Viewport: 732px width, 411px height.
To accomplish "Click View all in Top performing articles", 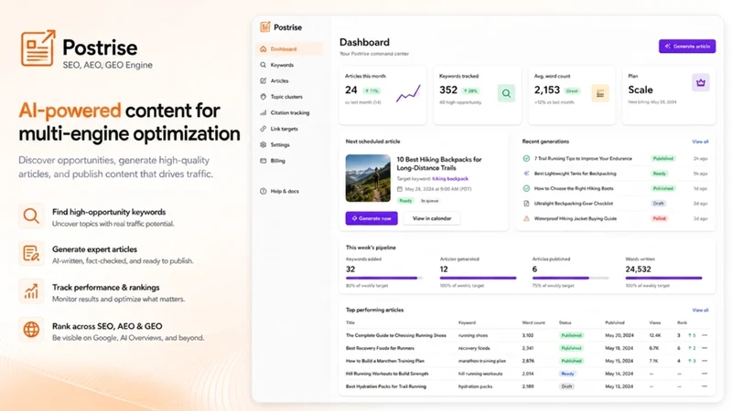I will click(700, 310).
